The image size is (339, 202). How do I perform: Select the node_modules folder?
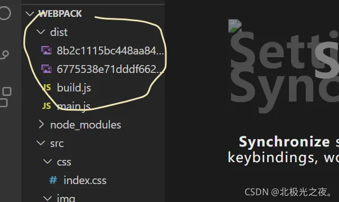click(x=85, y=125)
